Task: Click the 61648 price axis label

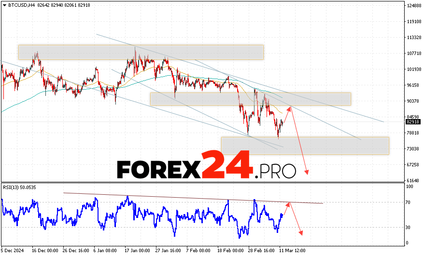Action: (413, 180)
